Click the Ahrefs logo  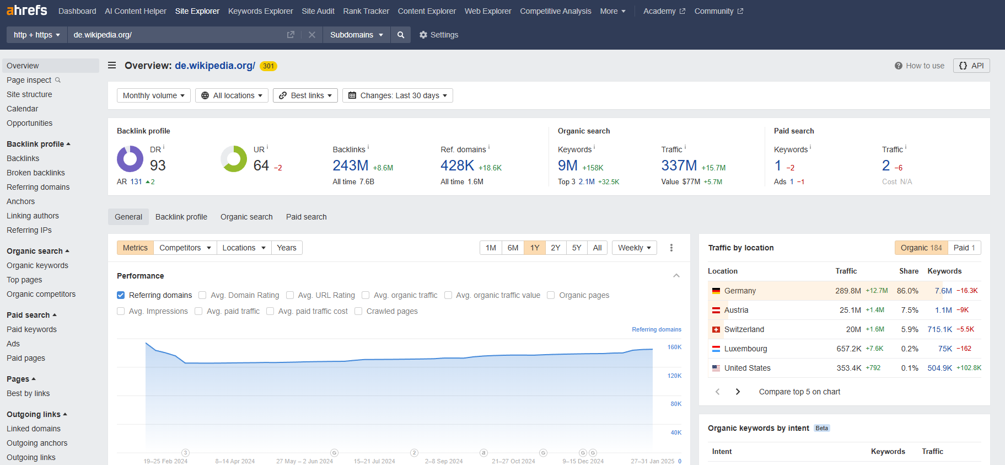click(27, 10)
